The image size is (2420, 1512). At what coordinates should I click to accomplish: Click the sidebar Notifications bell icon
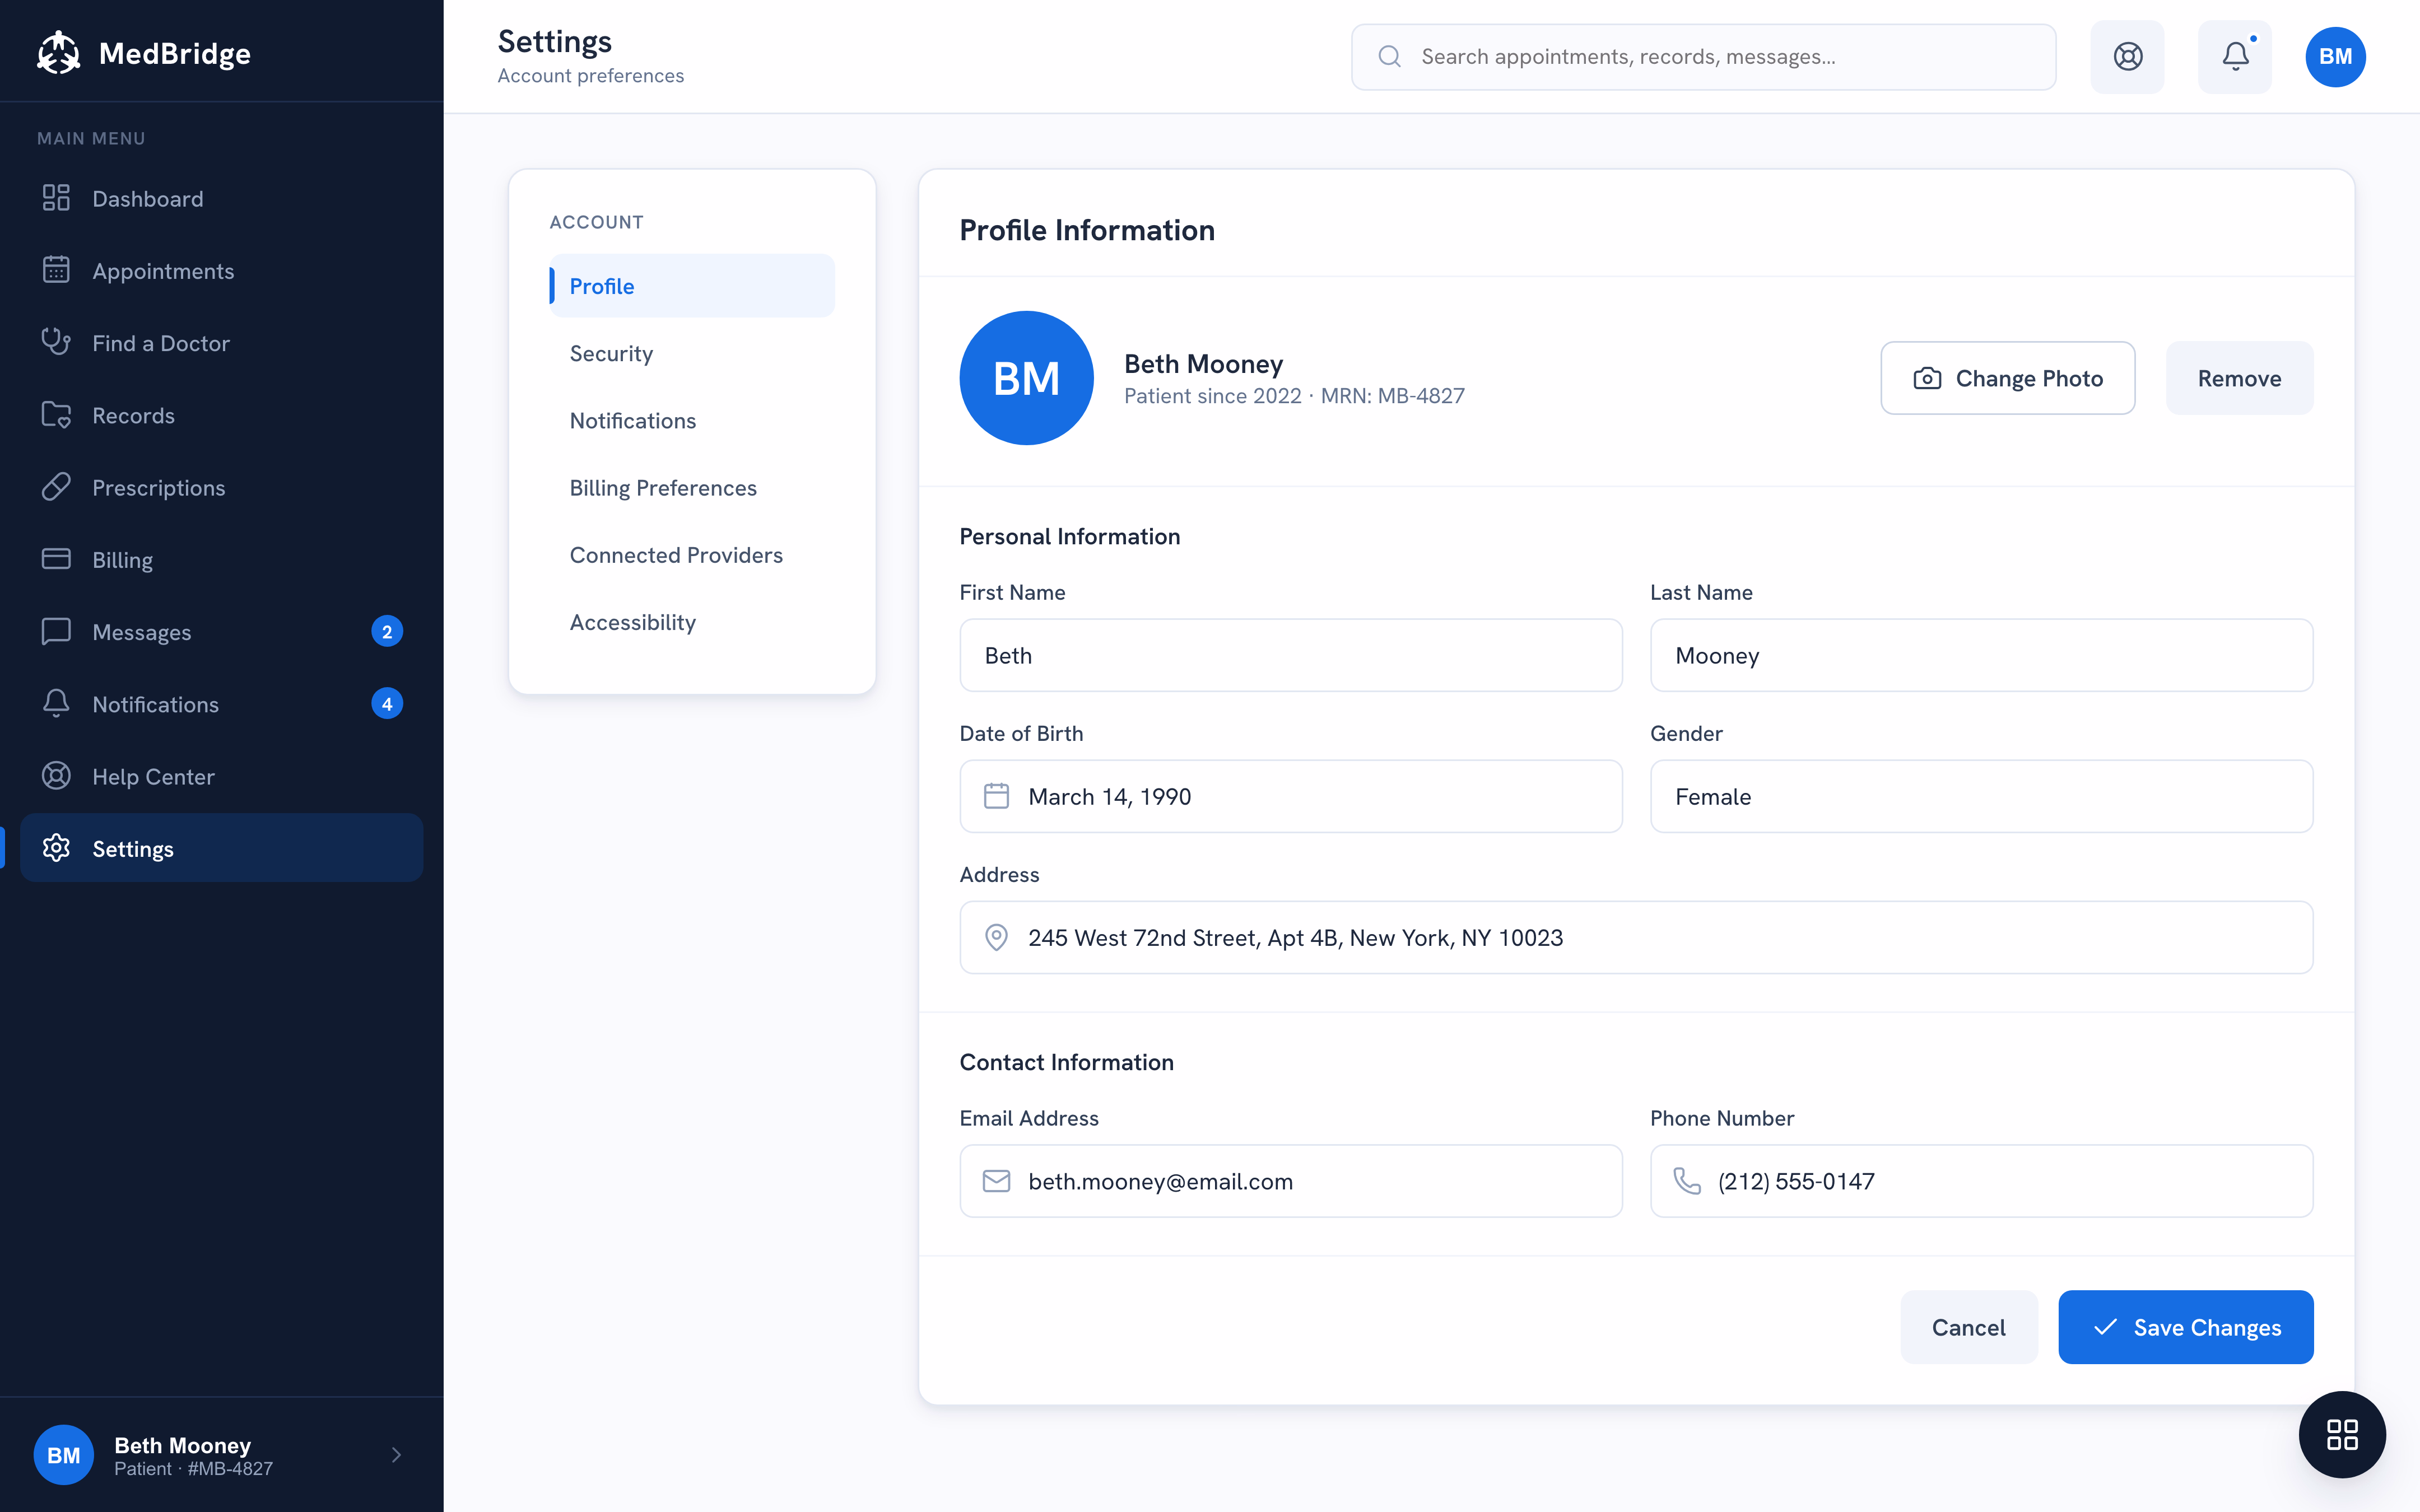click(56, 703)
